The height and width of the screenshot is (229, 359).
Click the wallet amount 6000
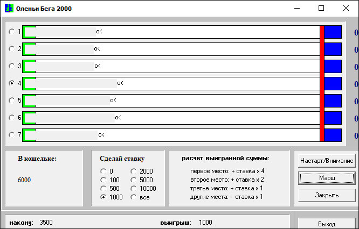[24, 180]
